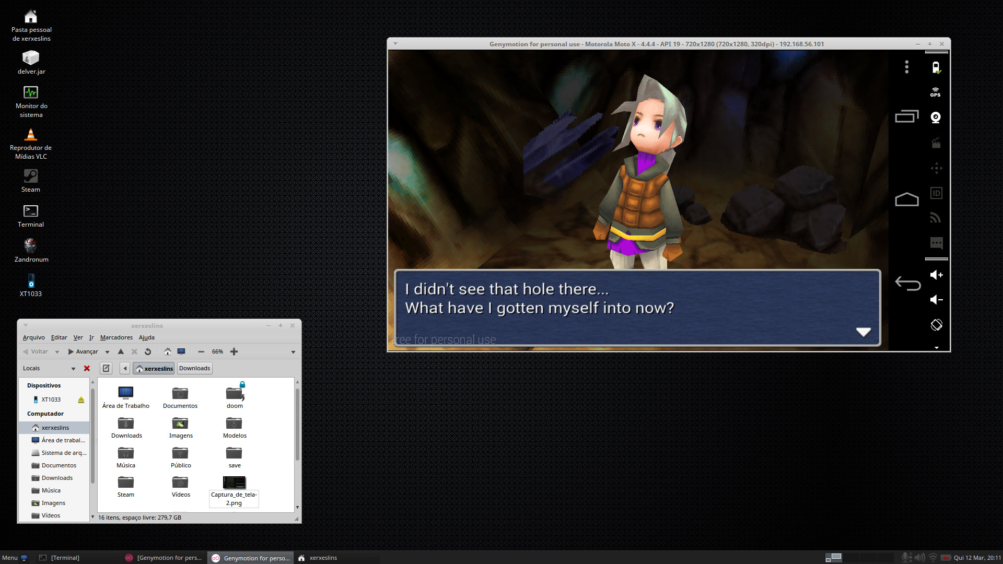
Task: Select the VLC media player desktop icon
Action: pos(31,144)
